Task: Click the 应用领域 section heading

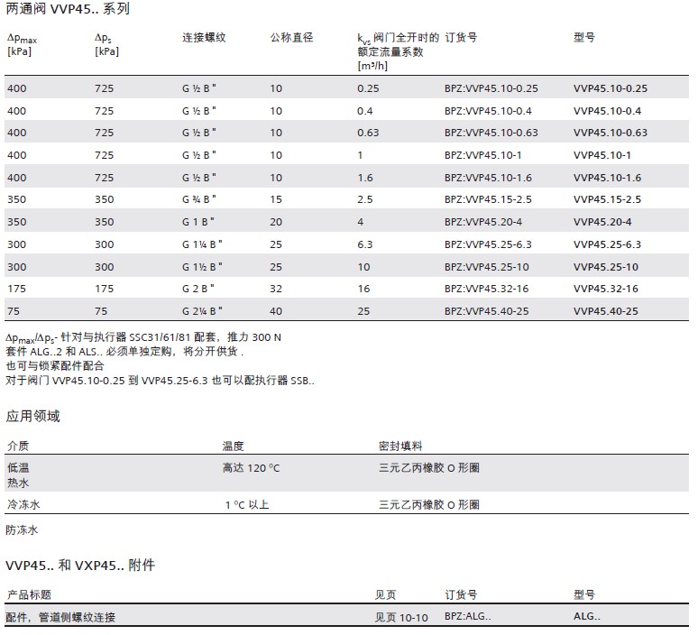Action: pyautogui.click(x=33, y=417)
